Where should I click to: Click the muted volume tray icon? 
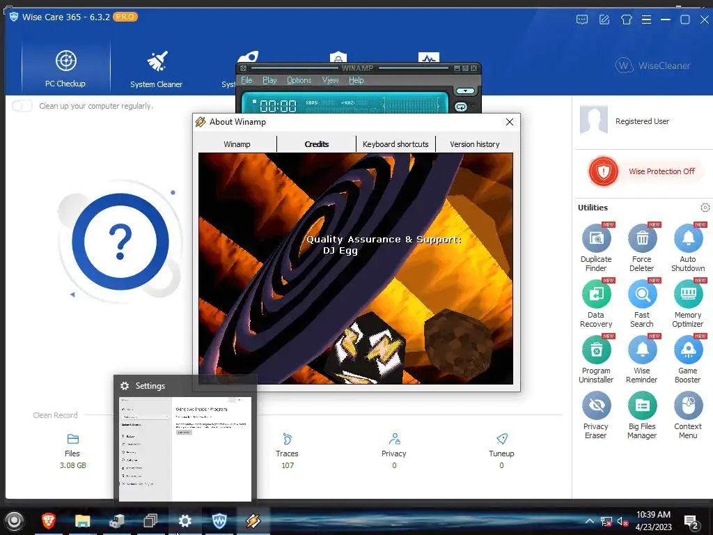[x=622, y=521]
